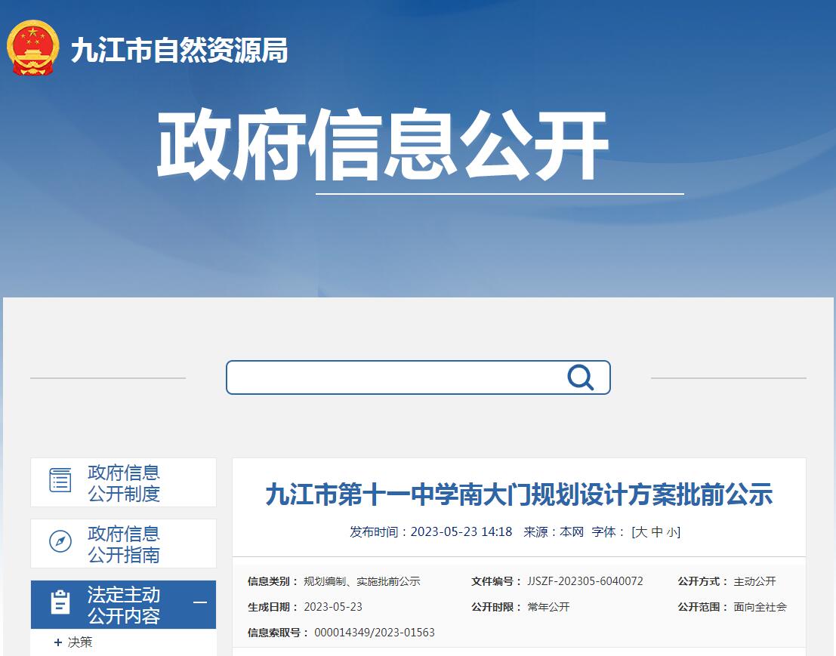Click the clipboard icon beside 法定主动公开内容
Viewport: 836px width, 656px height.
tap(60, 603)
